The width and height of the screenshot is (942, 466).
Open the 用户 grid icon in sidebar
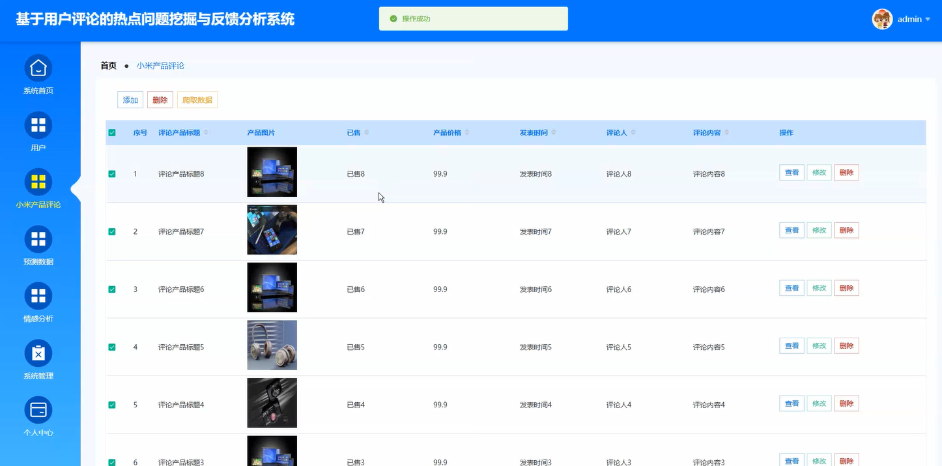(x=38, y=125)
